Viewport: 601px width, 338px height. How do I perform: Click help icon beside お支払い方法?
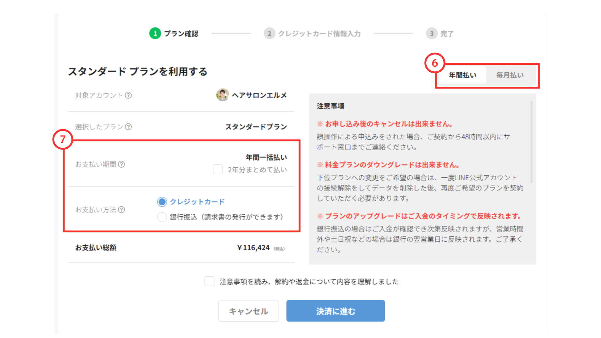tap(121, 210)
